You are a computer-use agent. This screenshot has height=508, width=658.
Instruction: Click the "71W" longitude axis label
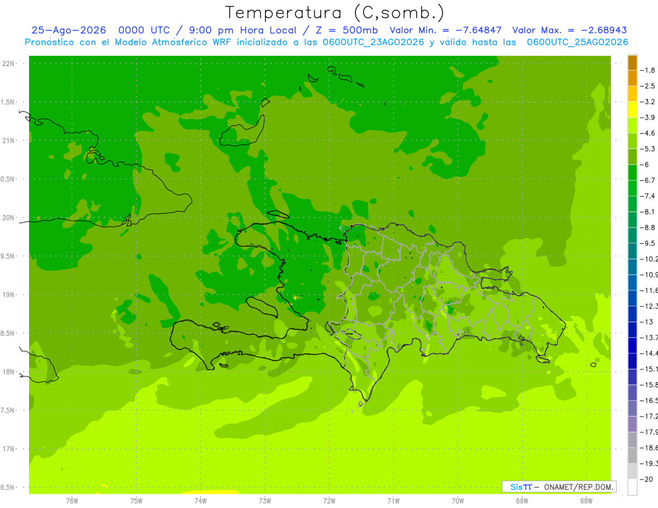(x=393, y=501)
